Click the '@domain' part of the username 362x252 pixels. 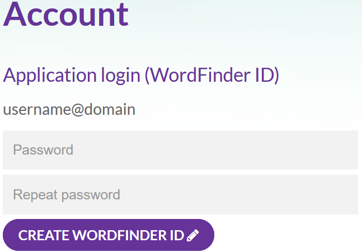(103, 110)
